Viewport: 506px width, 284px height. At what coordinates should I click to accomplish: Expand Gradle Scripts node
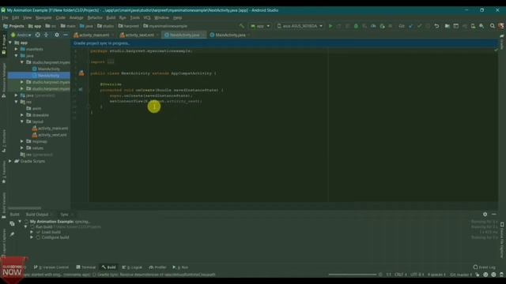[x=10, y=161]
